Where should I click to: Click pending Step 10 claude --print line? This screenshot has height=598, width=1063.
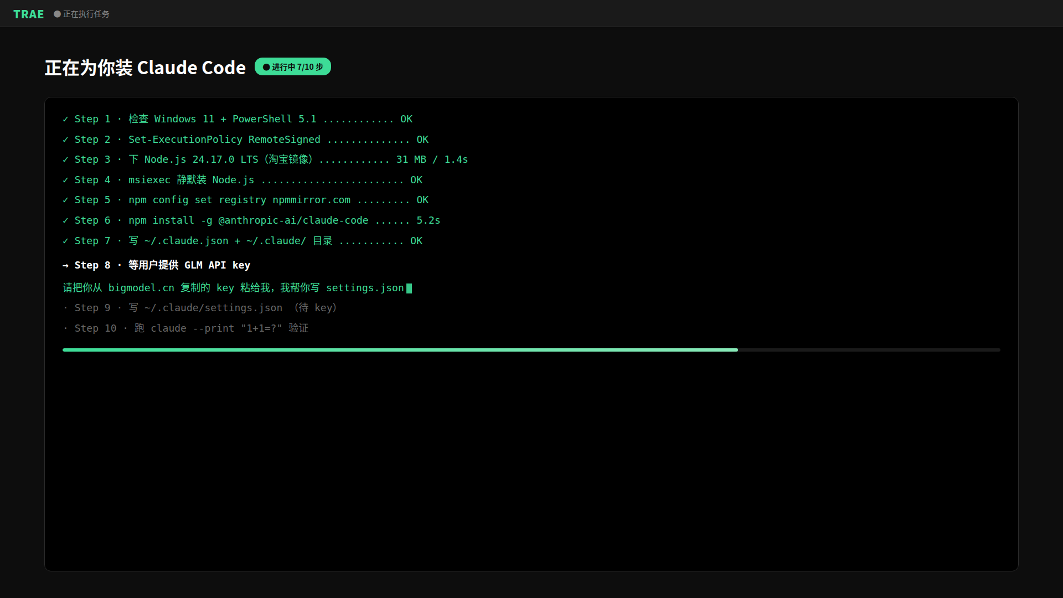[185, 328]
